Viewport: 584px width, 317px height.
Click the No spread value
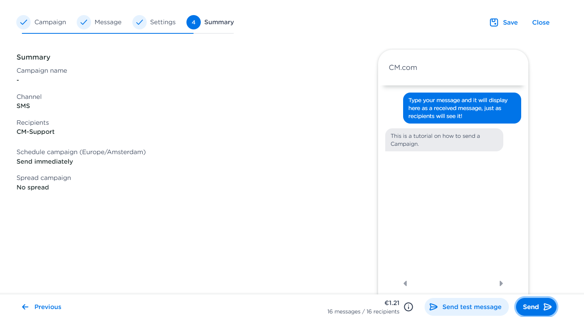point(33,187)
